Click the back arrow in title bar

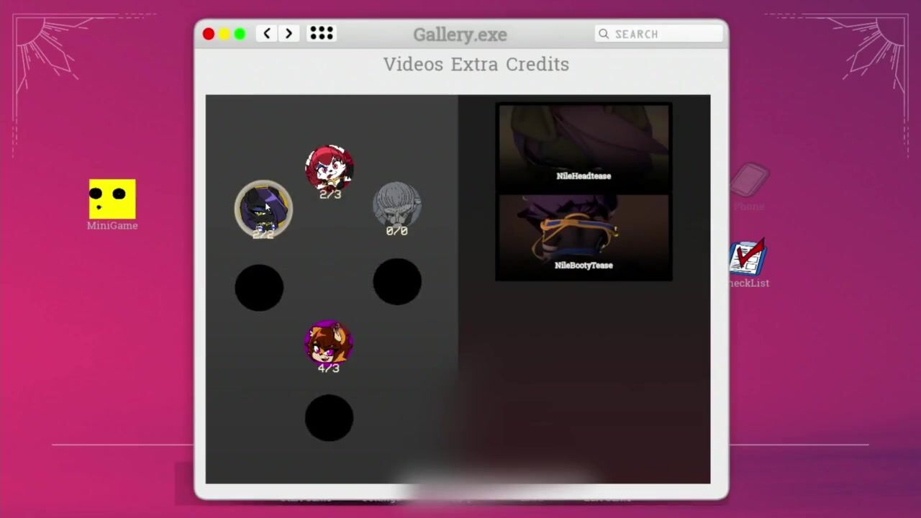click(x=267, y=34)
